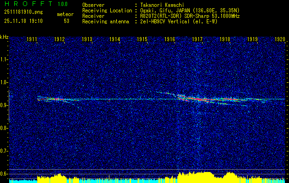The image size is (289, 183).
Task: Click the 0.9 kHz axis label
Action: pyautogui.click(x=4, y=105)
